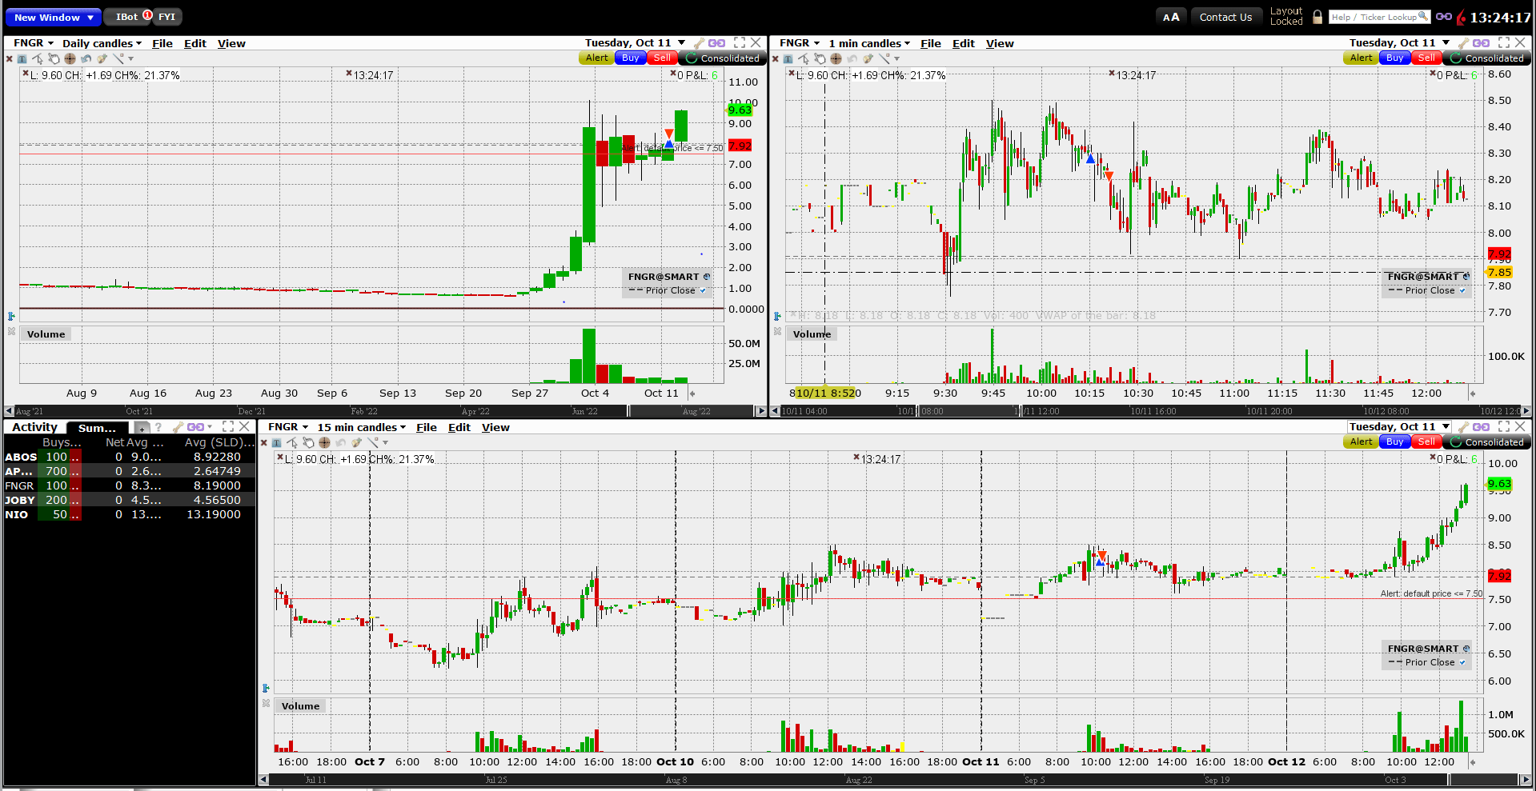This screenshot has height=791, width=1536.
Task: Click the 1 min chart time range scrollbar
Action: [x=1150, y=411]
